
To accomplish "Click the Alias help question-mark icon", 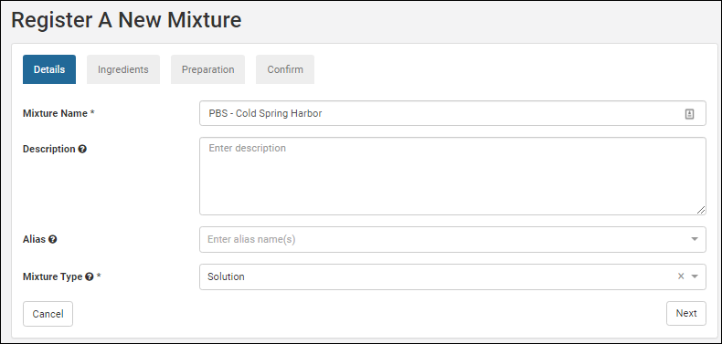I will coord(53,239).
